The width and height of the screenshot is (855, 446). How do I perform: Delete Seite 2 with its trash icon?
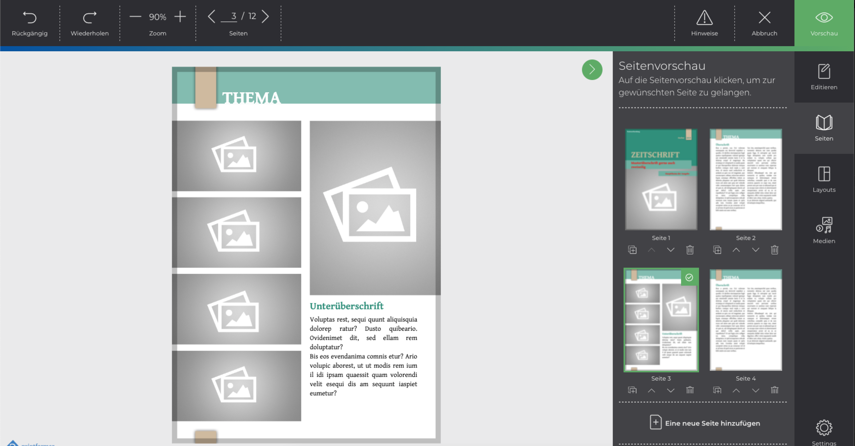[x=775, y=250]
